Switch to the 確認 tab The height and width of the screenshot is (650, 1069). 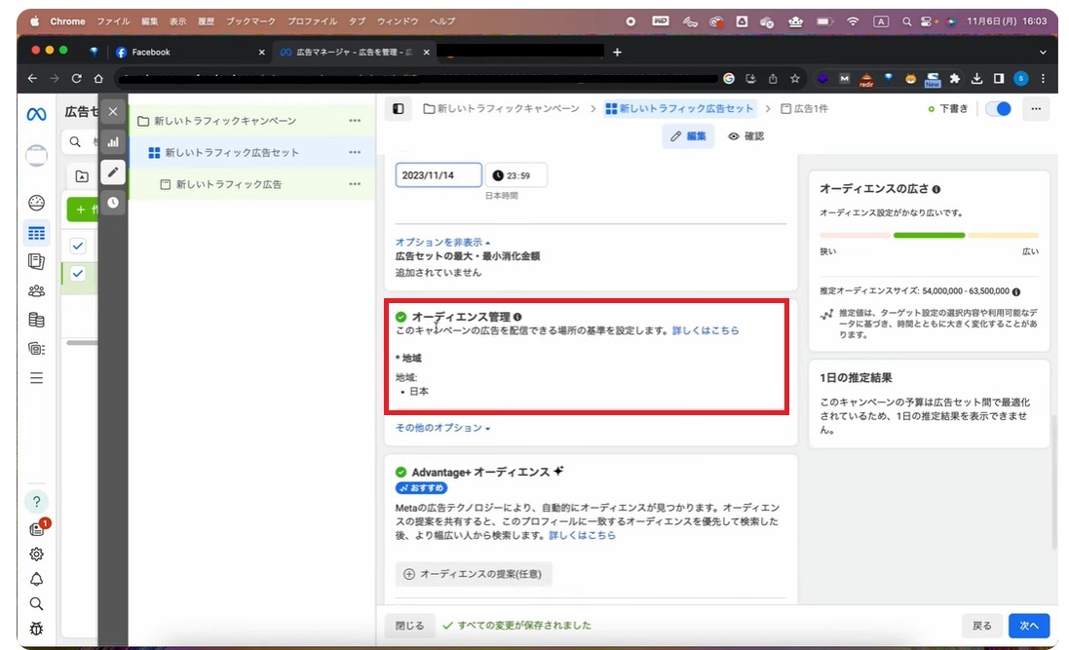point(745,136)
